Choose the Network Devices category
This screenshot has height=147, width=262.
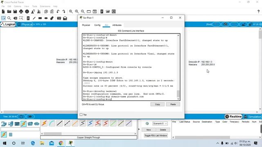point(4,124)
